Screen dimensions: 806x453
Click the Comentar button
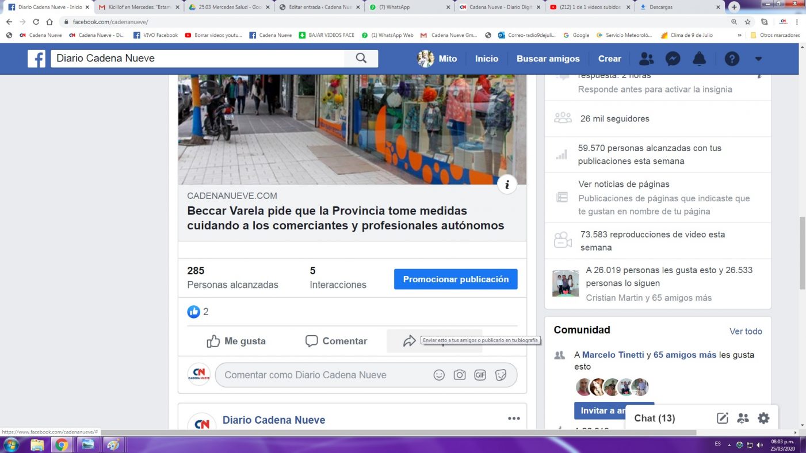pyautogui.click(x=336, y=341)
